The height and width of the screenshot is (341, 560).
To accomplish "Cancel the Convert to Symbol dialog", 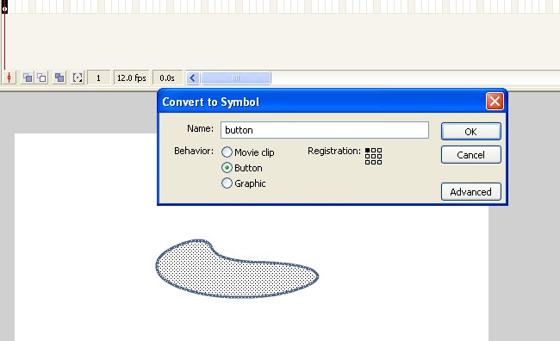I will click(x=470, y=155).
